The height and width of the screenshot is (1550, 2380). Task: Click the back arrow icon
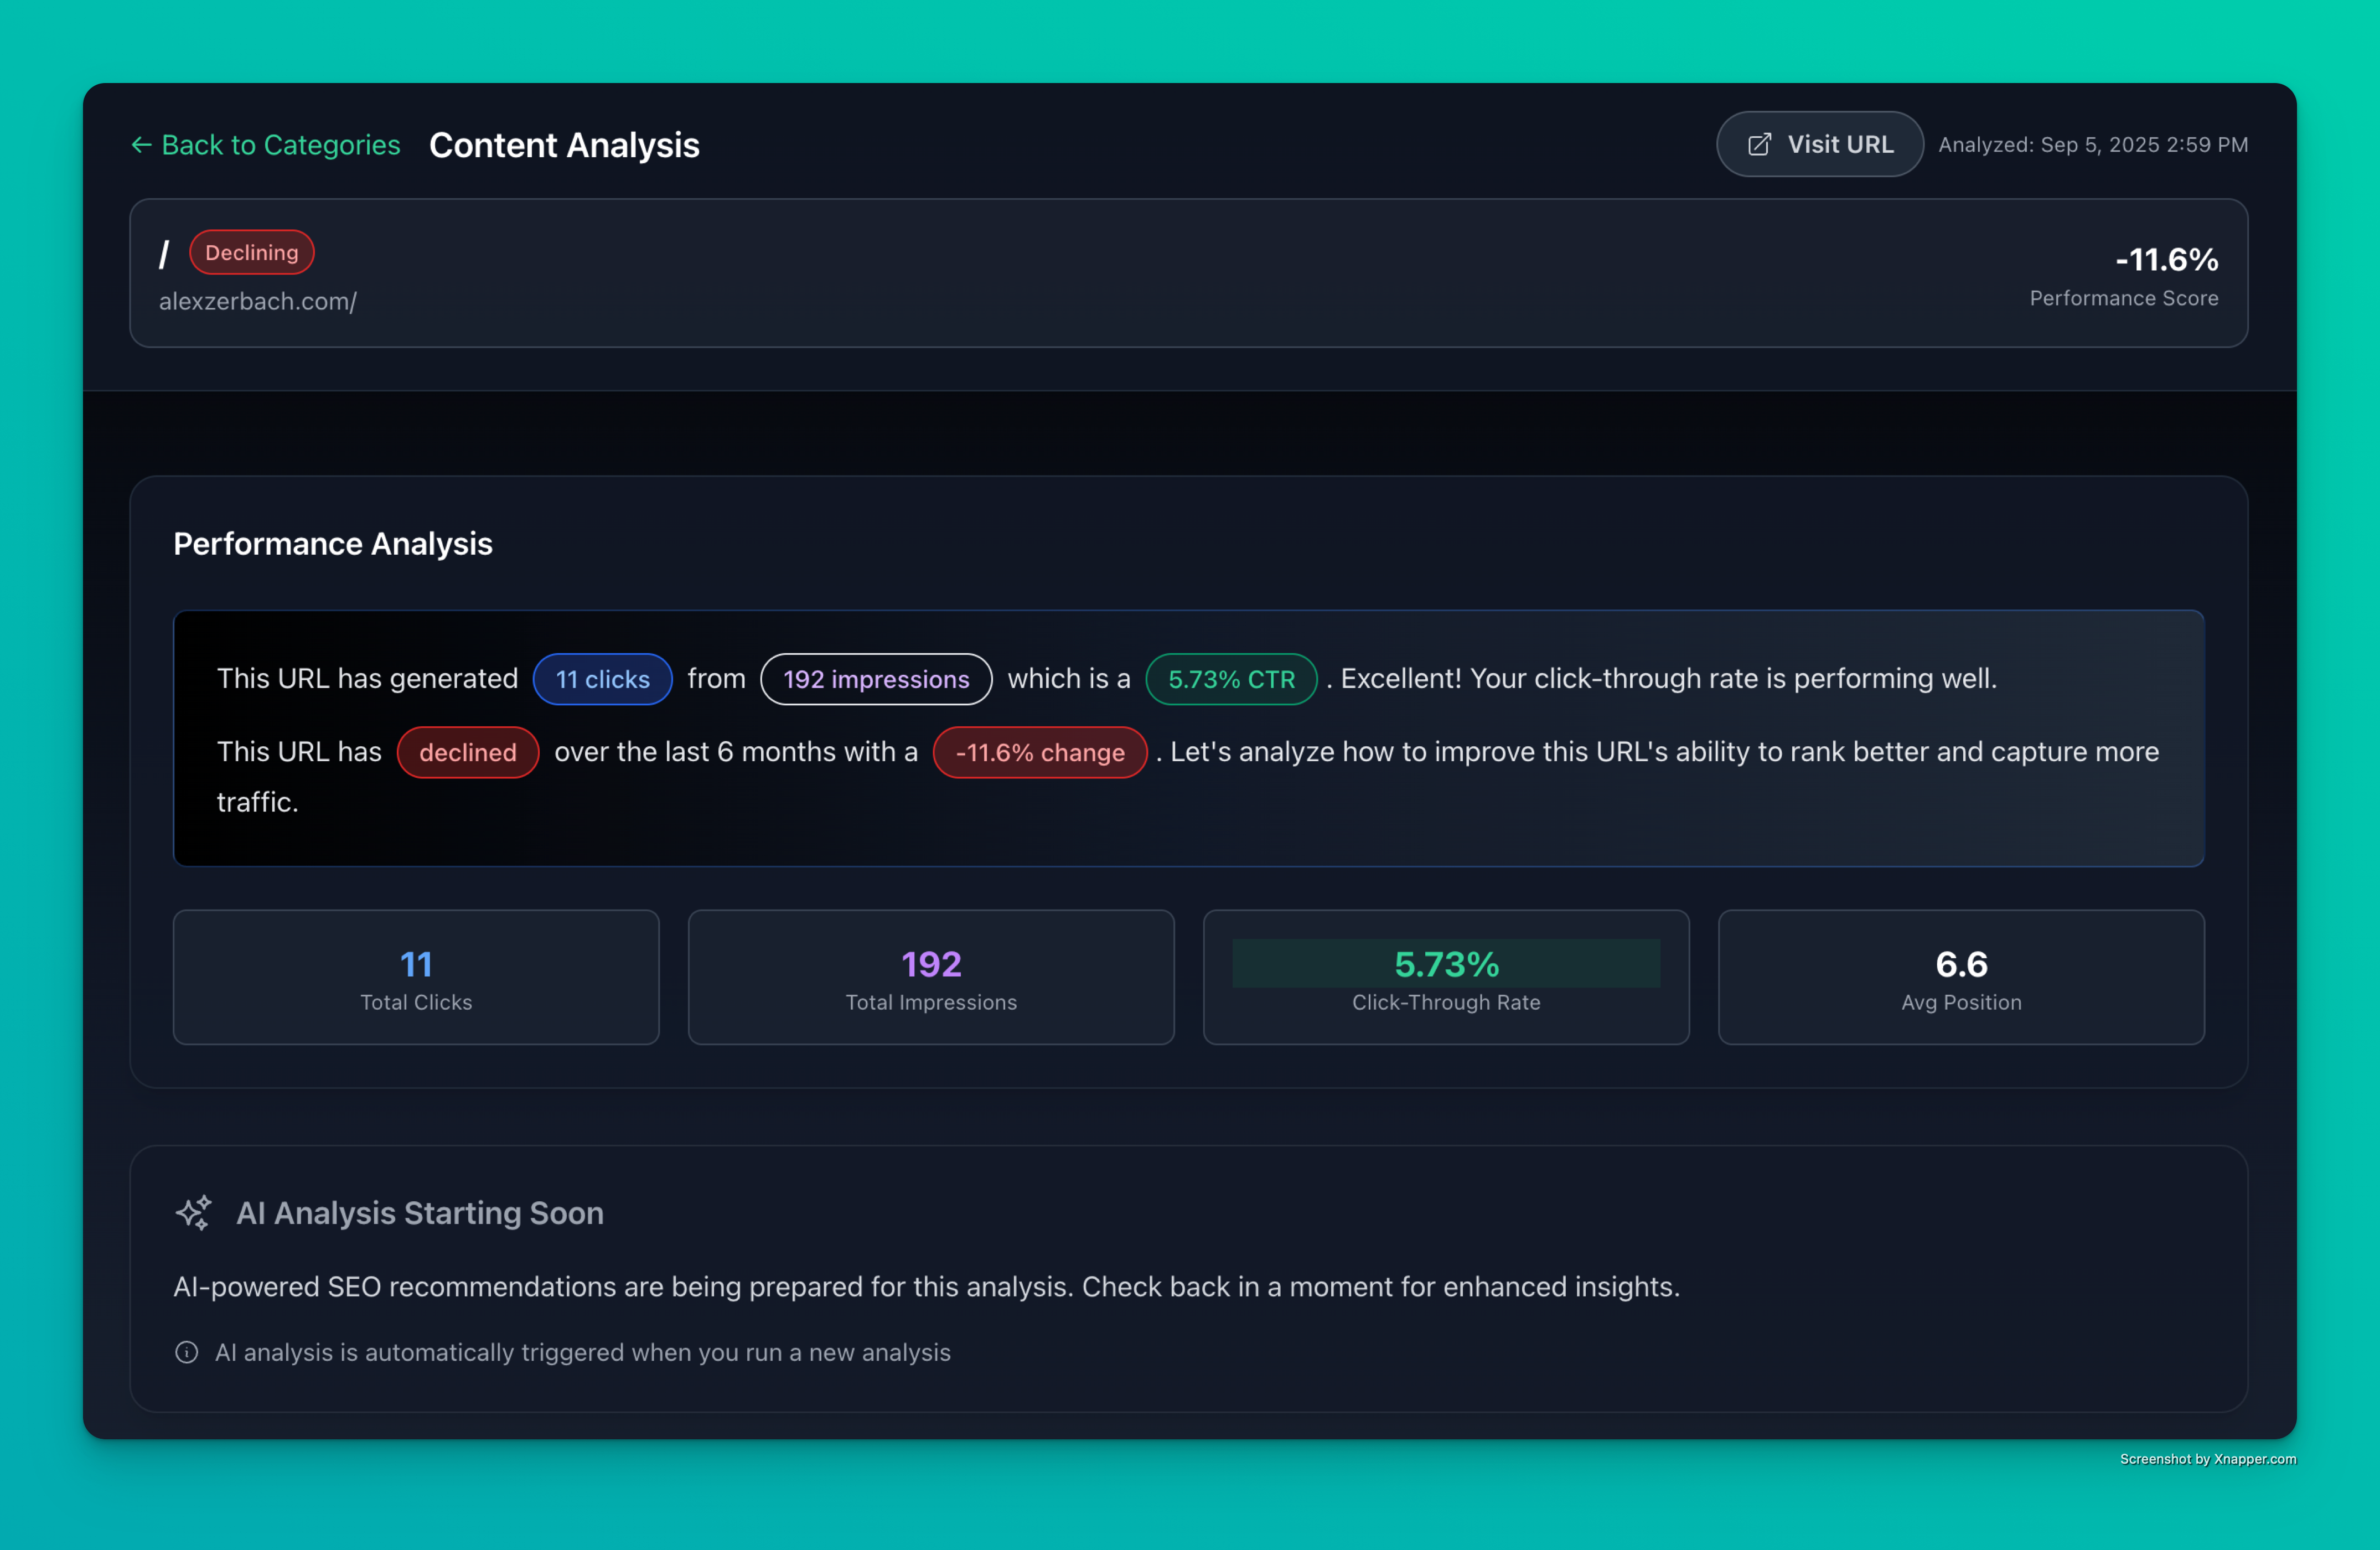pos(141,145)
